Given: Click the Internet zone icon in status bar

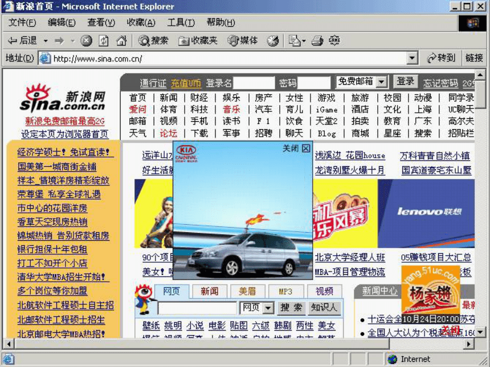Looking at the screenshot, I should tap(392, 359).
